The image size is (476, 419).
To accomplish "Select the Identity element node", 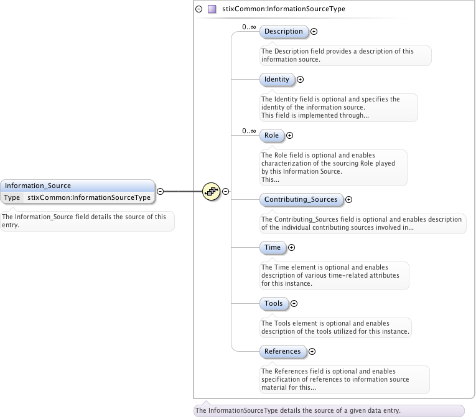I will click(x=276, y=79).
